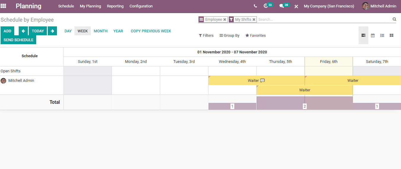Remove the Employee group facet

click(x=225, y=20)
